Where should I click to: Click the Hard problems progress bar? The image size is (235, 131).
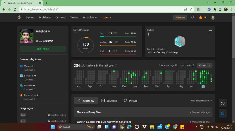pos(118,54)
